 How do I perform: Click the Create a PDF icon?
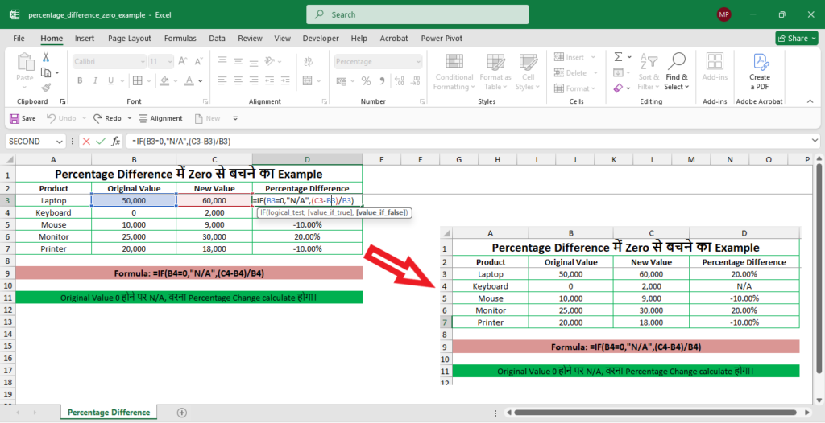(x=759, y=62)
